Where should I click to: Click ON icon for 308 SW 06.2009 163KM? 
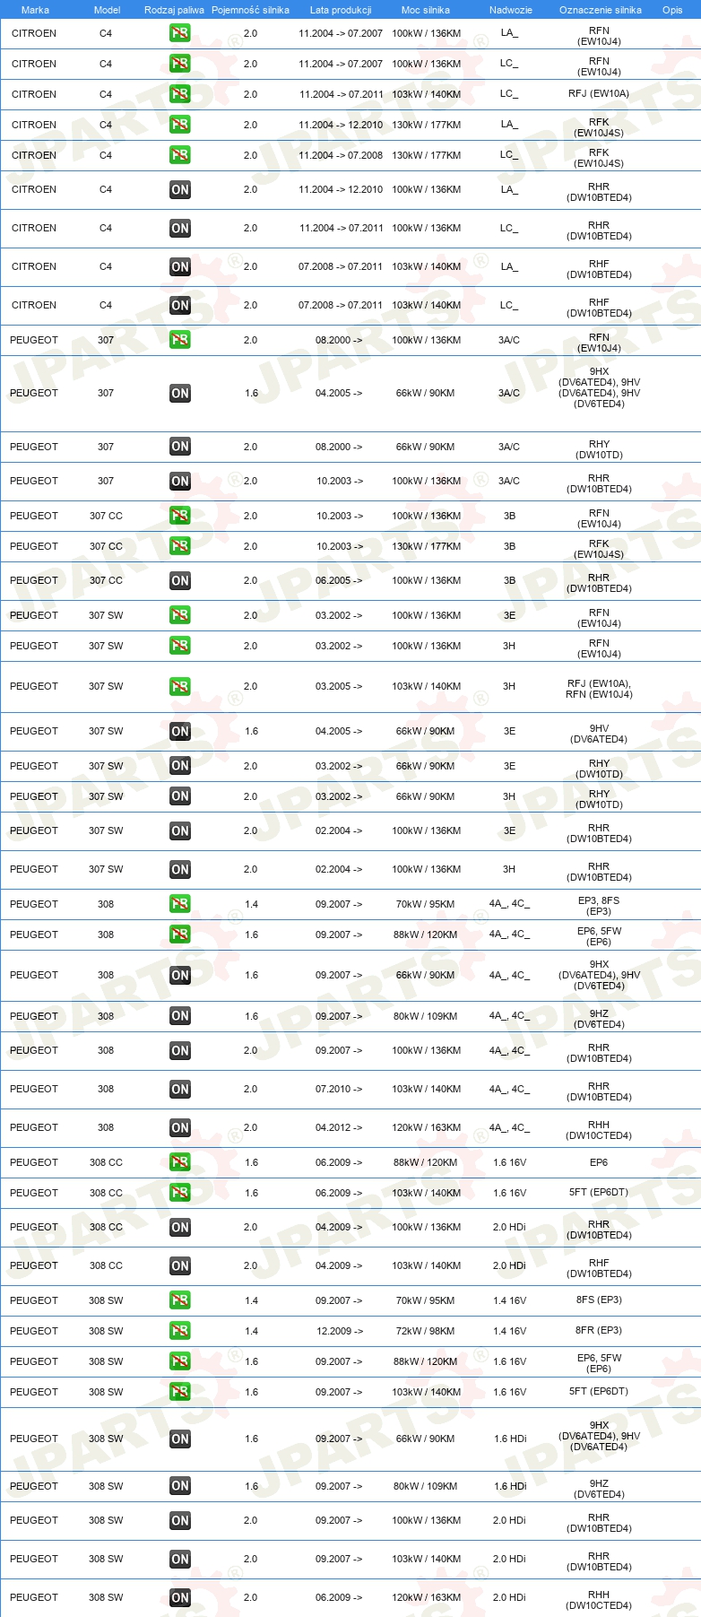click(180, 1597)
